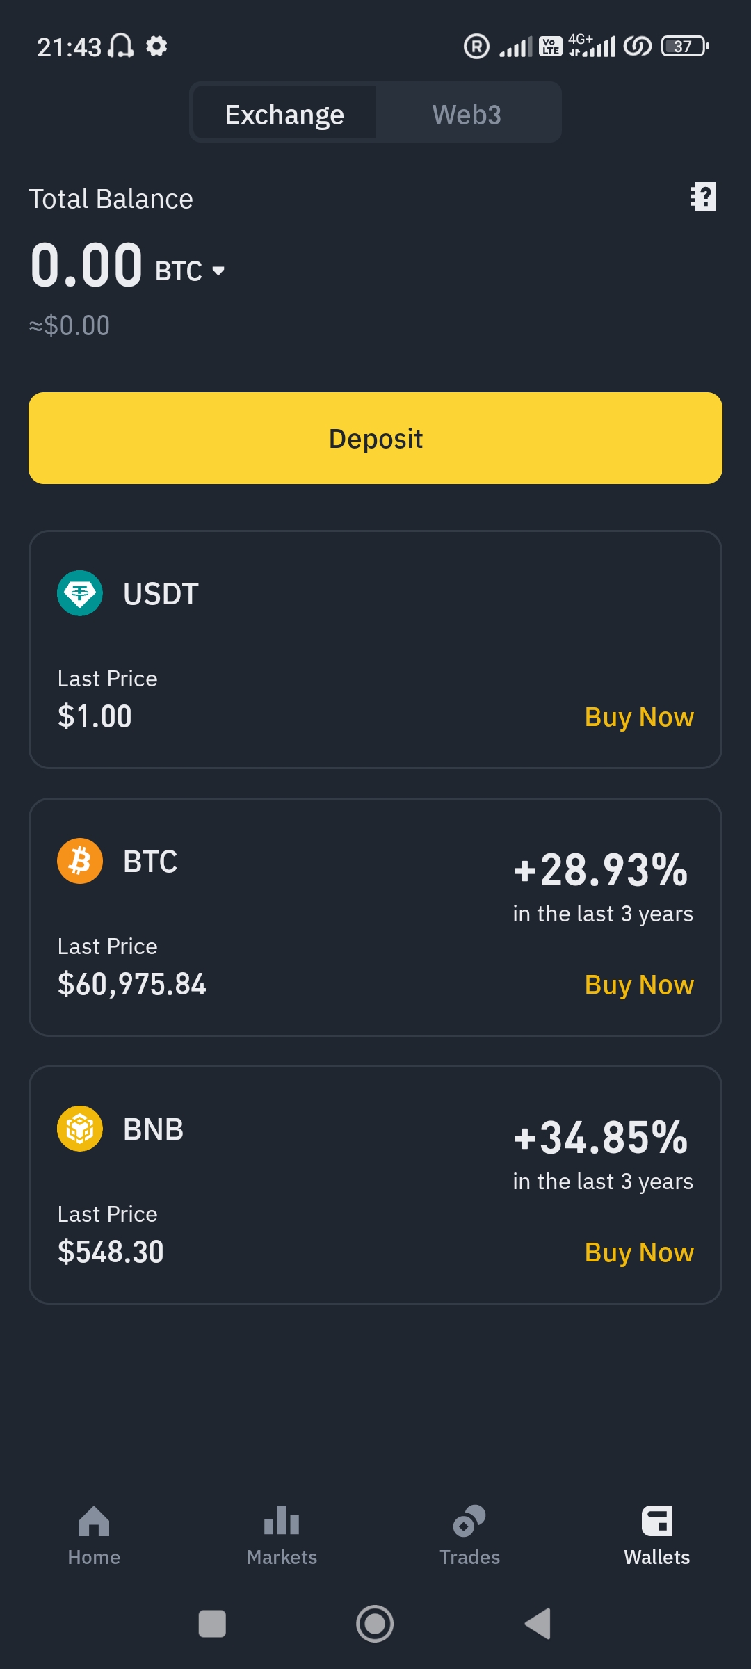Image resolution: width=751 pixels, height=1669 pixels.
Task: Open Android recent apps square button
Action: 212,1624
